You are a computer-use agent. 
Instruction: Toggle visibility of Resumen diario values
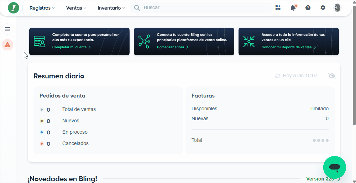pyautogui.click(x=332, y=76)
